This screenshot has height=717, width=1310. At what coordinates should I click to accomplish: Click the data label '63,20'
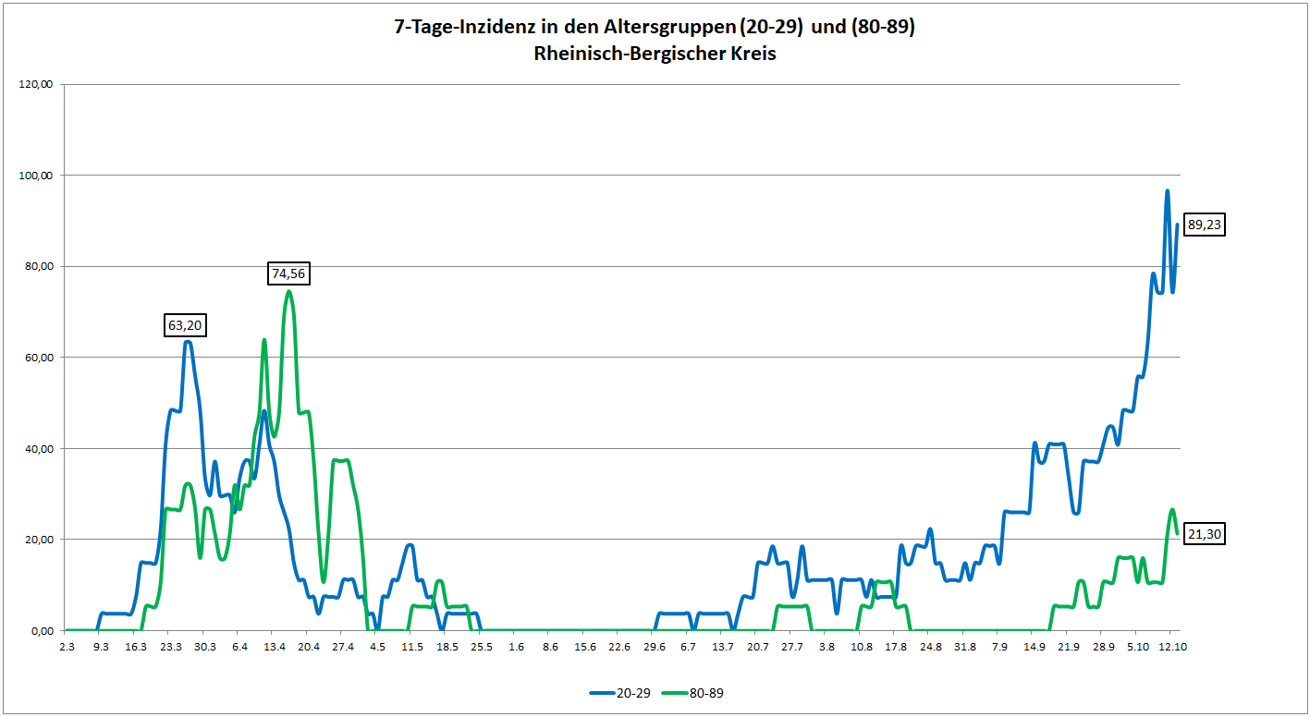click(x=183, y=325)
